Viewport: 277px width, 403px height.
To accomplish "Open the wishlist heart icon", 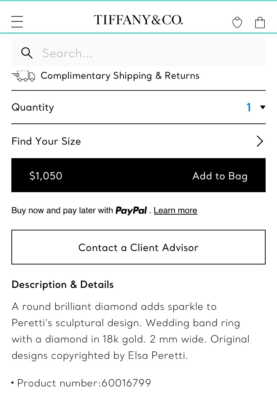I will [237, 23].
